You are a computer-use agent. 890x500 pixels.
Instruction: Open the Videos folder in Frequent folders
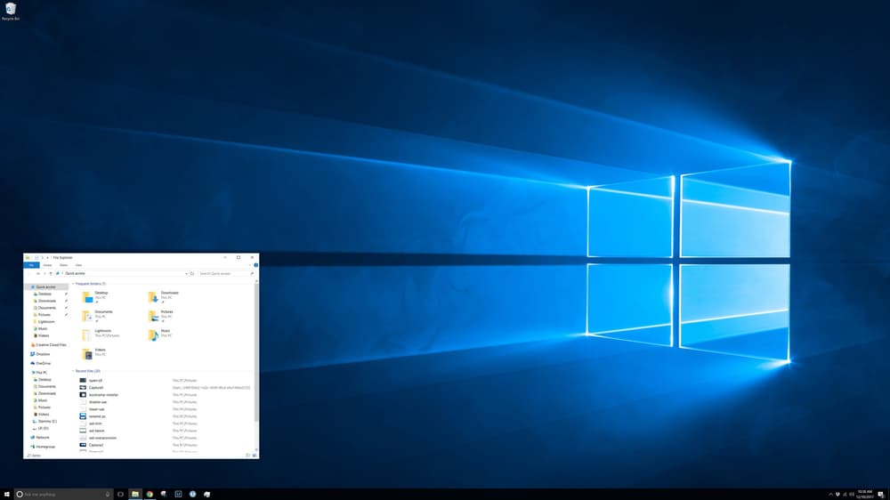point(94,354)
